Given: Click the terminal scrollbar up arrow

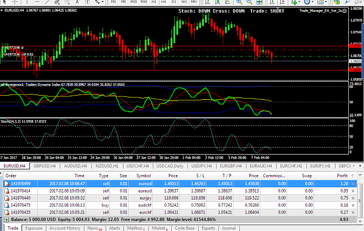Looking at the screenshot, I should [360, 175].
